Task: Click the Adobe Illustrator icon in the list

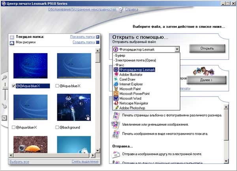Action: tap(116, 74)
